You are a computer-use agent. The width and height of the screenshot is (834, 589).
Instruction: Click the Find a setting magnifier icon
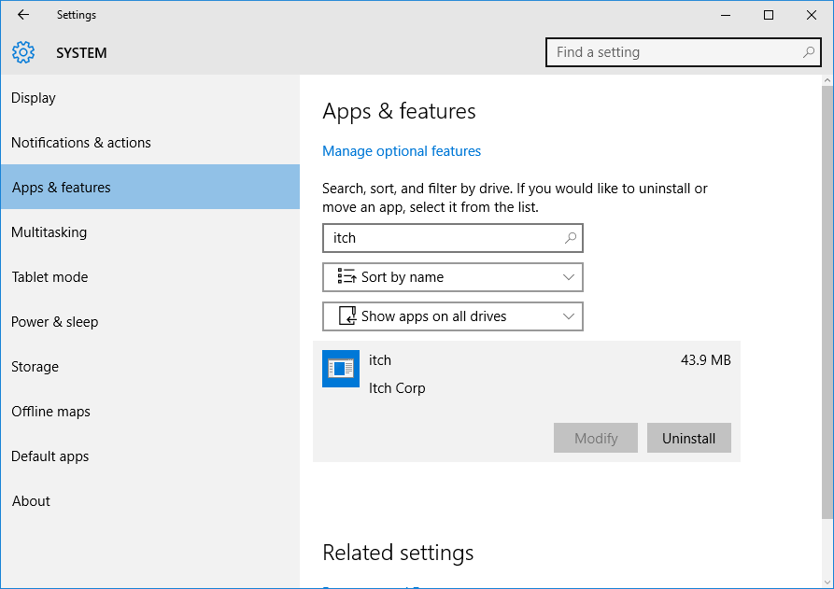coord(809,52)
